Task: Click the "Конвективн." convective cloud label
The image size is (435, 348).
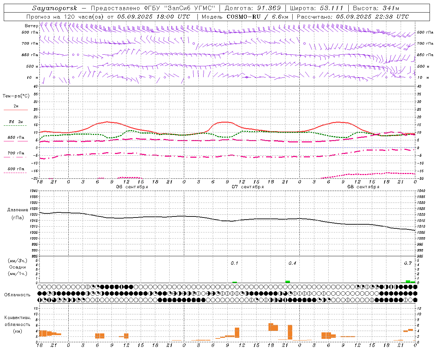Action: (x=17, y=318)
